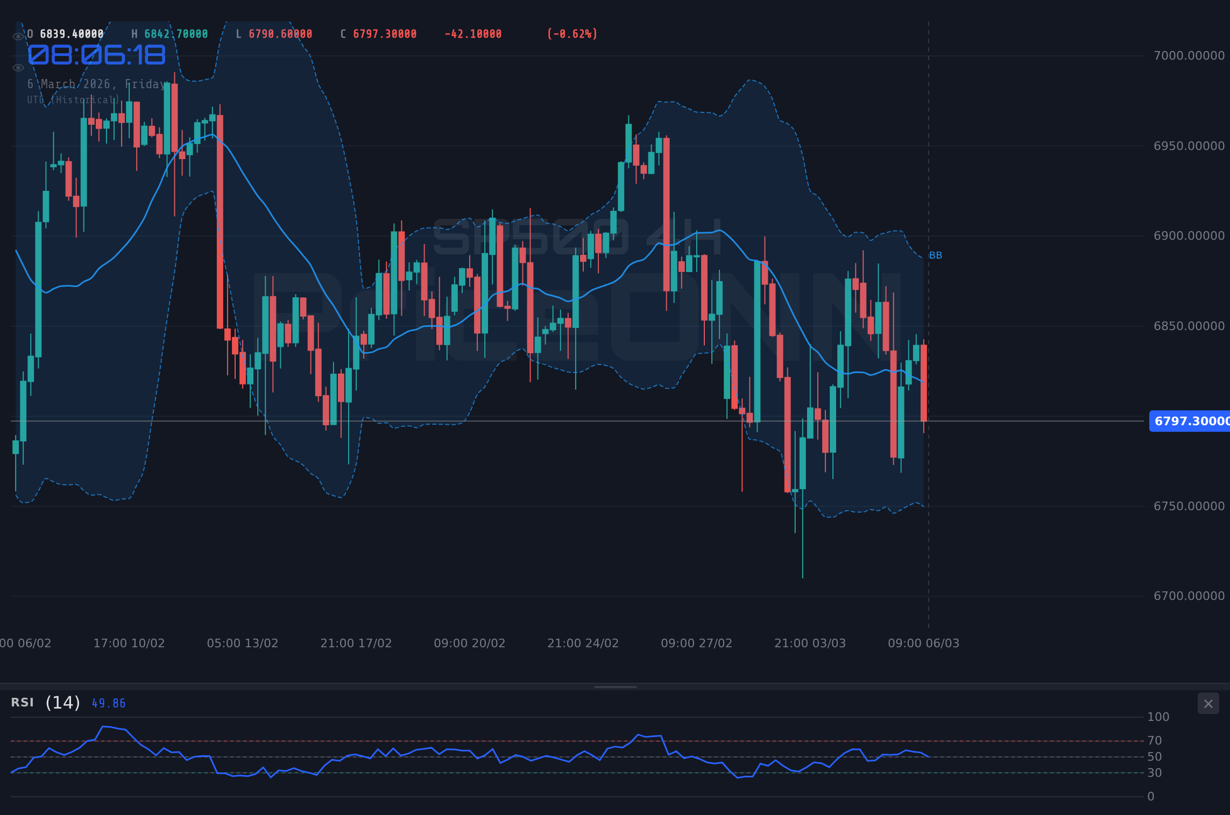Viewport: 1230px width, 815px height.
Task: Click the change value -42.10000
Action: [x=473, y=34]
